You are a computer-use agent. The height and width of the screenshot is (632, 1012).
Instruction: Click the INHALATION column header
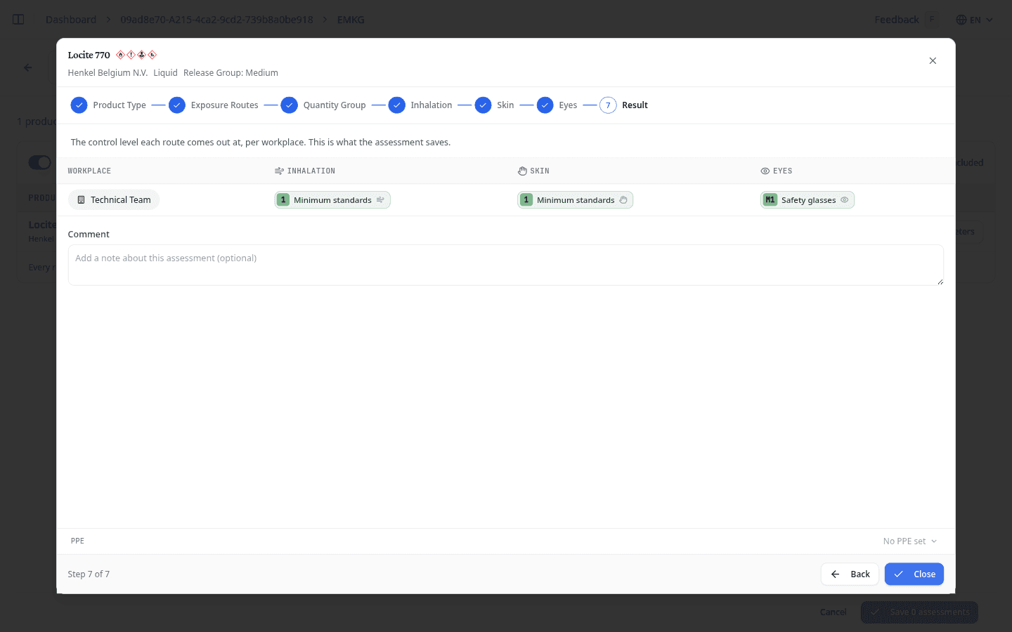(305, 171)
